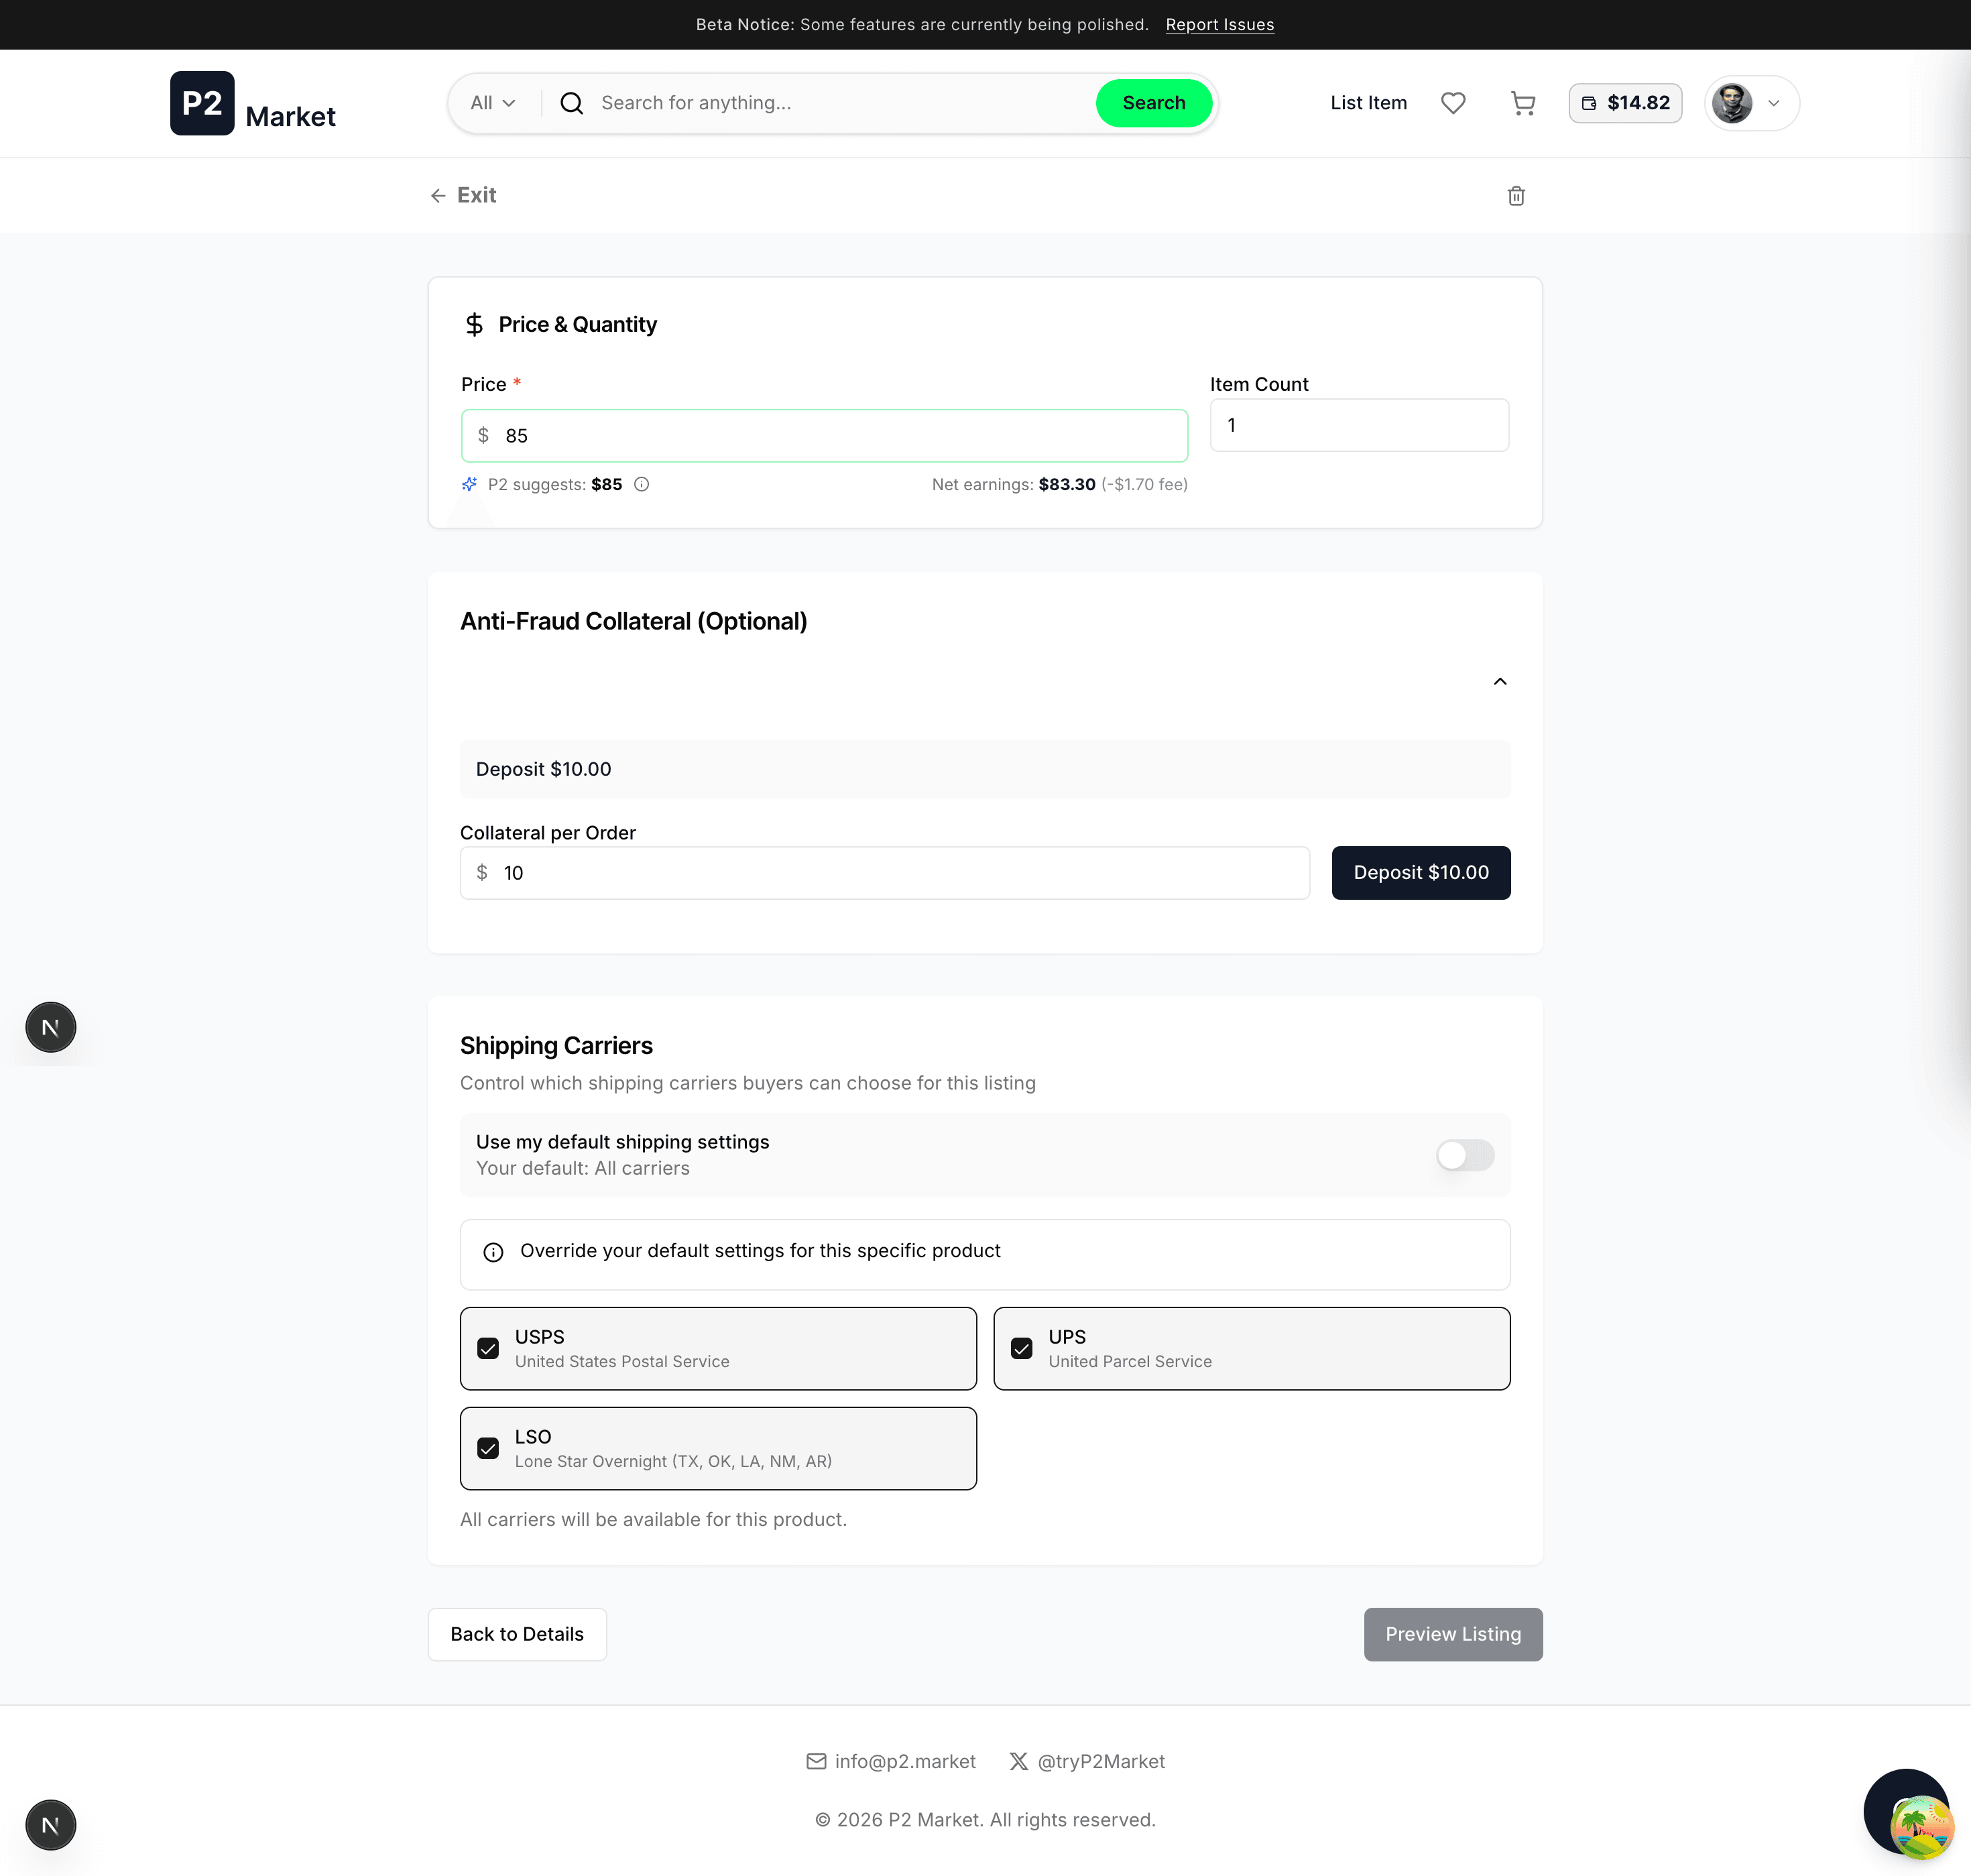Open the shopping cart icon
The image size is (1971, 1876).
tap(1522, 103)
